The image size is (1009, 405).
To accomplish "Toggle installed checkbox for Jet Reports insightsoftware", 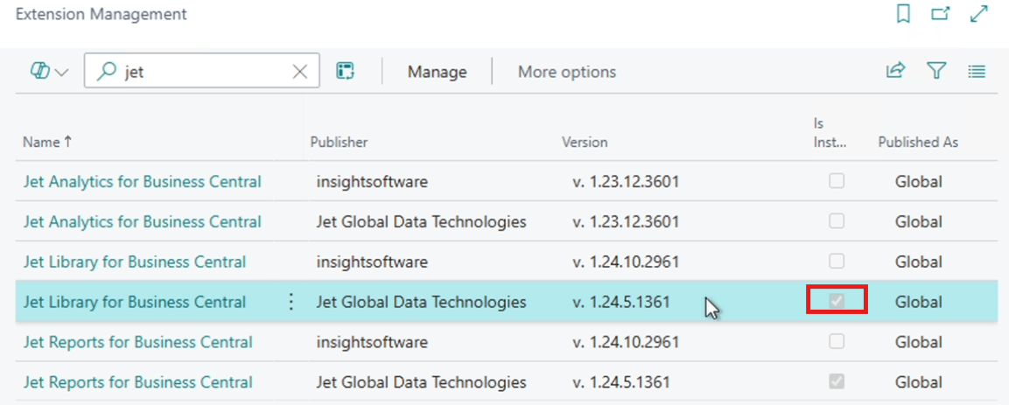I will coord(837,341).
